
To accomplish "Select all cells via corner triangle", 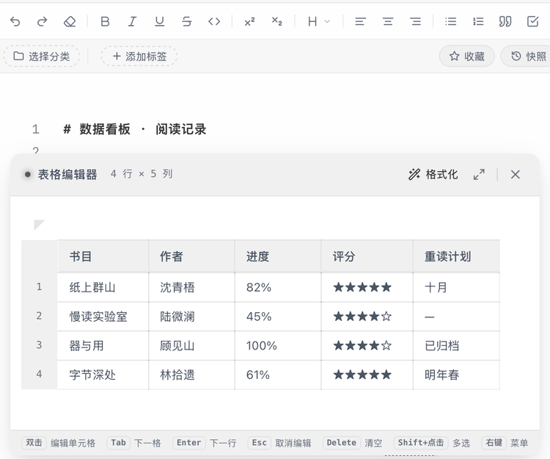I will pos(39,225).
